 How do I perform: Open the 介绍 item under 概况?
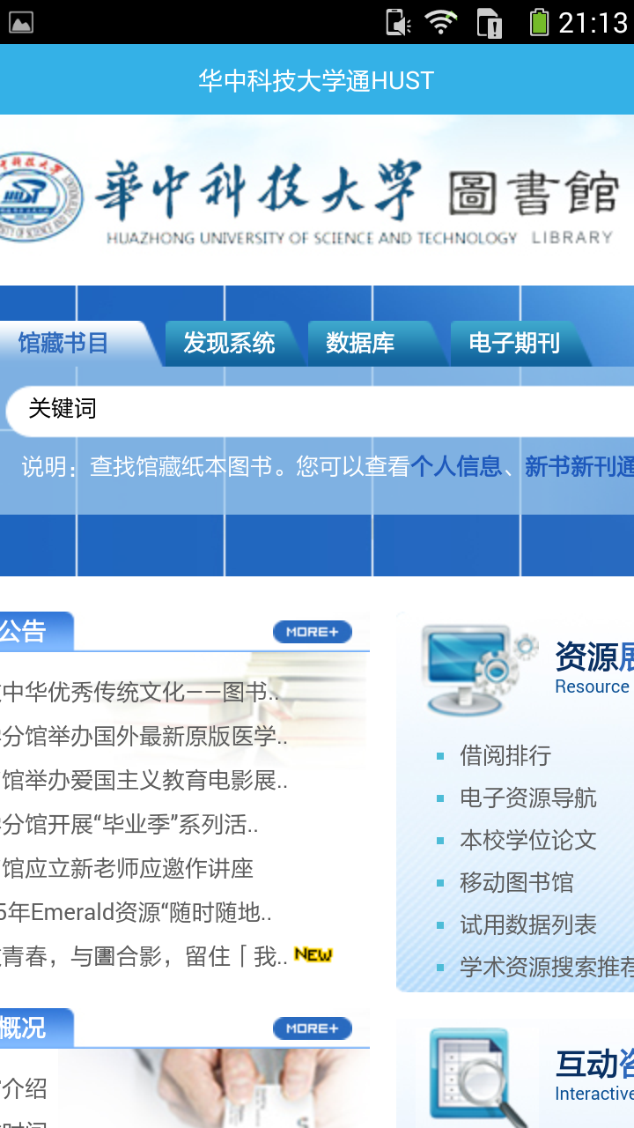point(24,1088)
